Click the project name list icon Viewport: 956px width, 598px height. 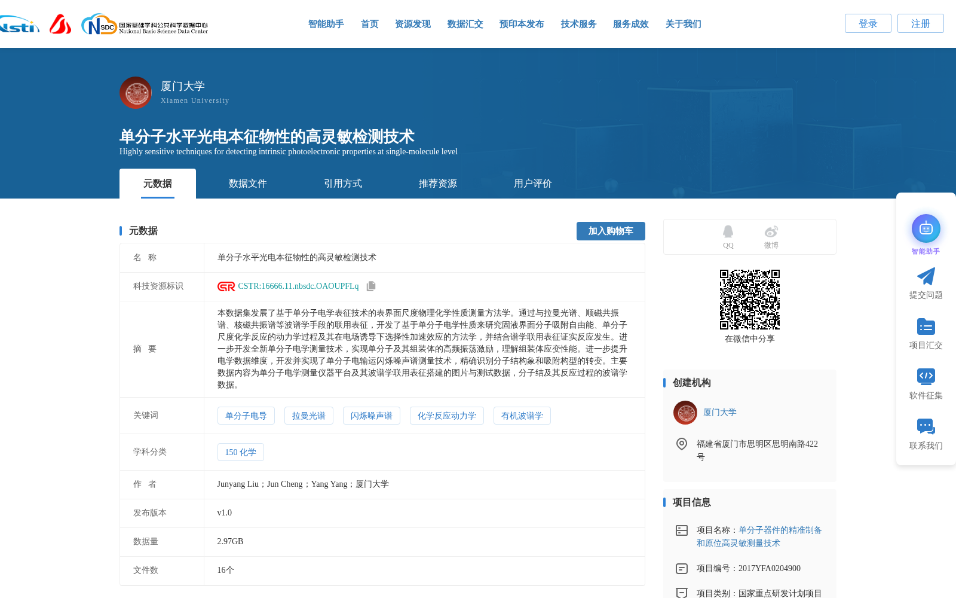pos(682,530)
